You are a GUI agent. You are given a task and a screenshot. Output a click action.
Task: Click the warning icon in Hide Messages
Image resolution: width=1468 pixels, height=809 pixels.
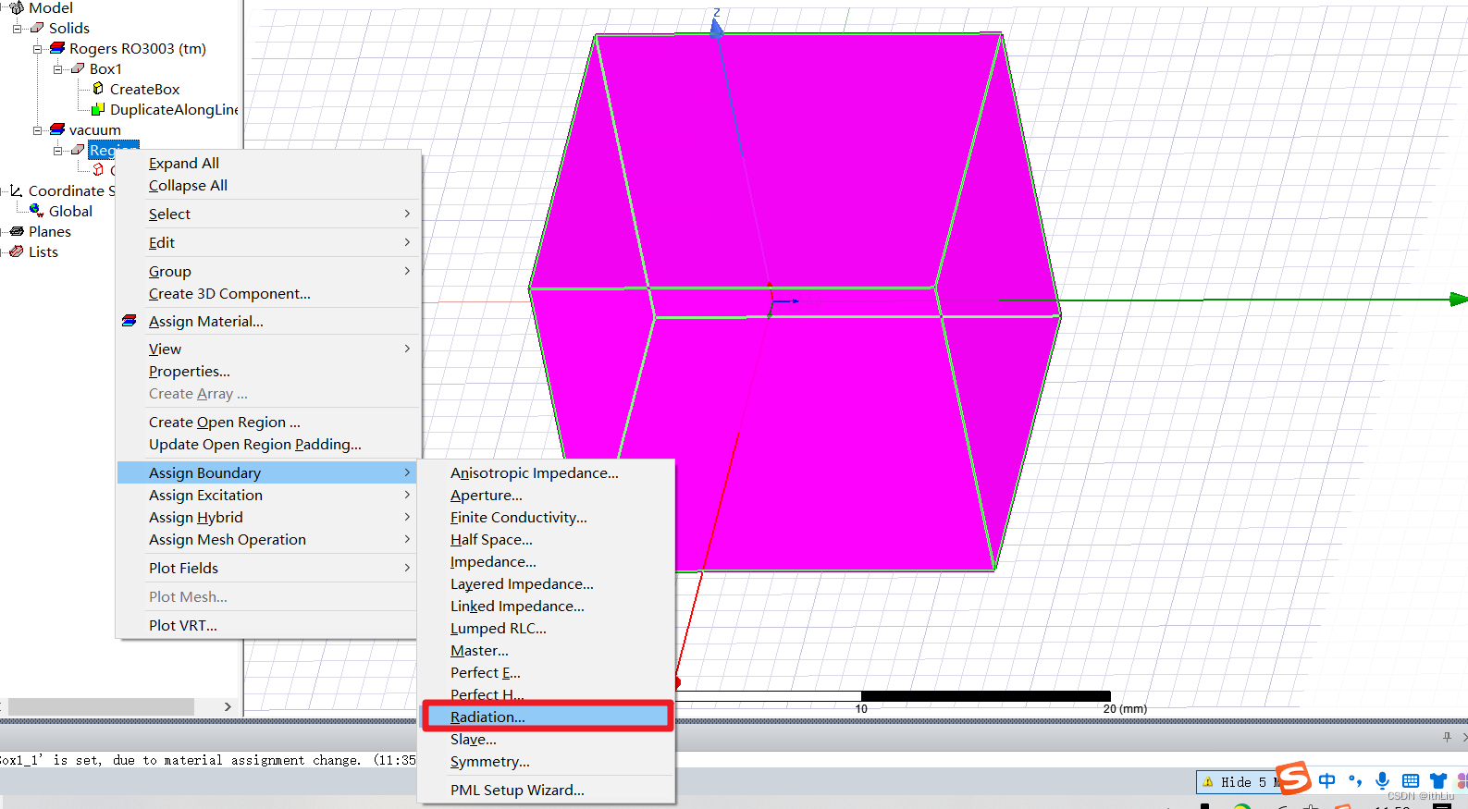click(x=1207, y=782)
